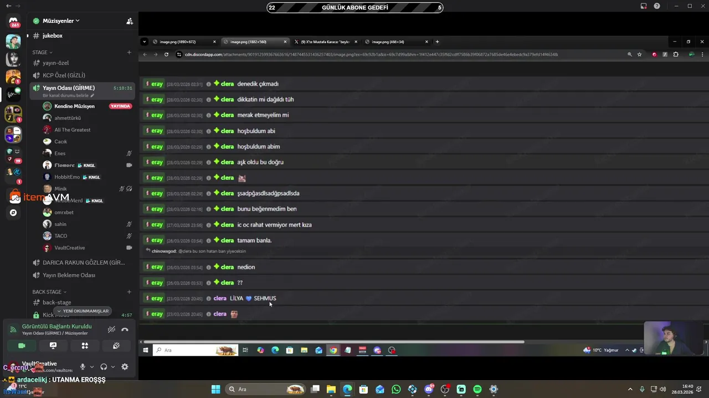Open activities button in voice panel
The width and height of the screenshot is (709, 398).
coord(85,345)
